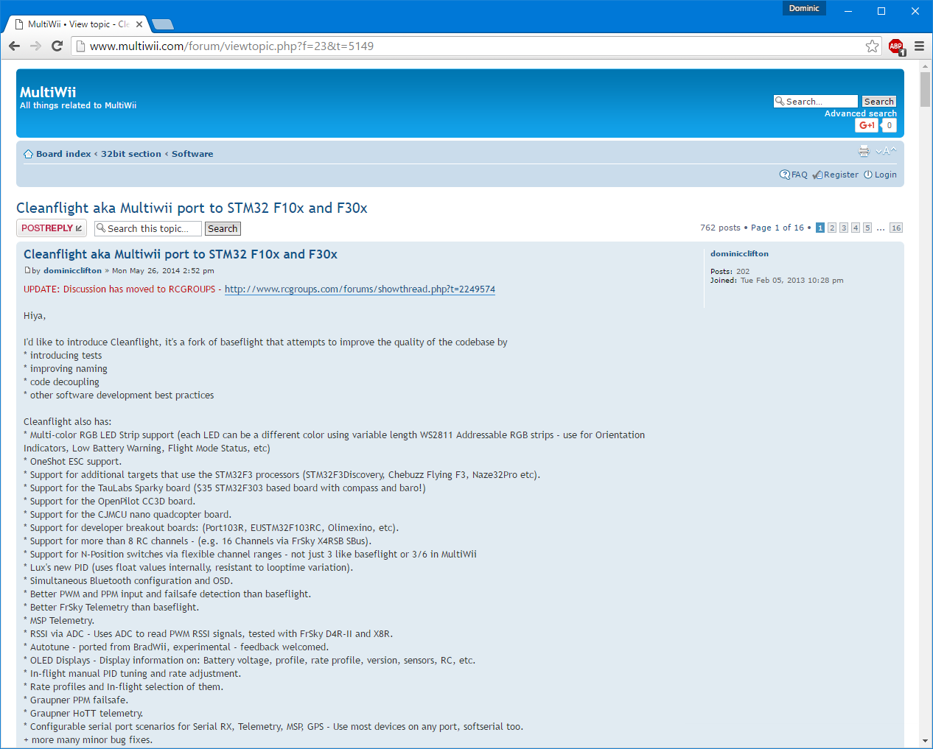Open the Chrome hamburger menu

[x=919, y=46]
